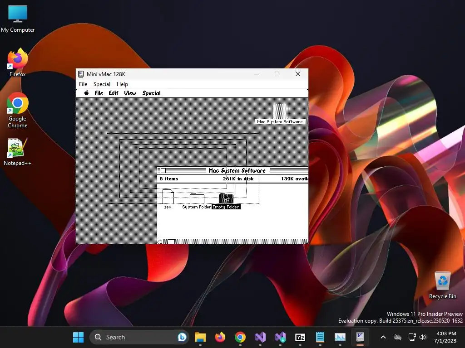Open 7-Zip from the taskbar

[300, 337]
